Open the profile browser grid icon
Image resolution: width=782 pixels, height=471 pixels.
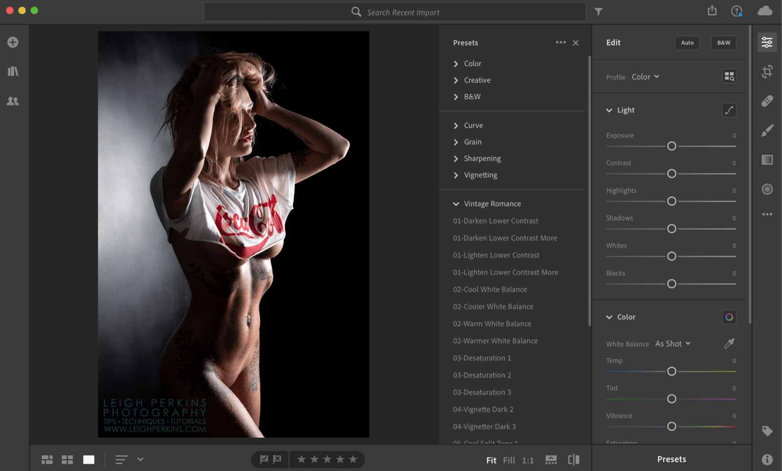click(729, 76)
